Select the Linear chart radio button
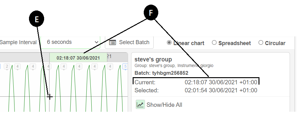The height and width of the screenshot is (113, 298). point(169,43)
